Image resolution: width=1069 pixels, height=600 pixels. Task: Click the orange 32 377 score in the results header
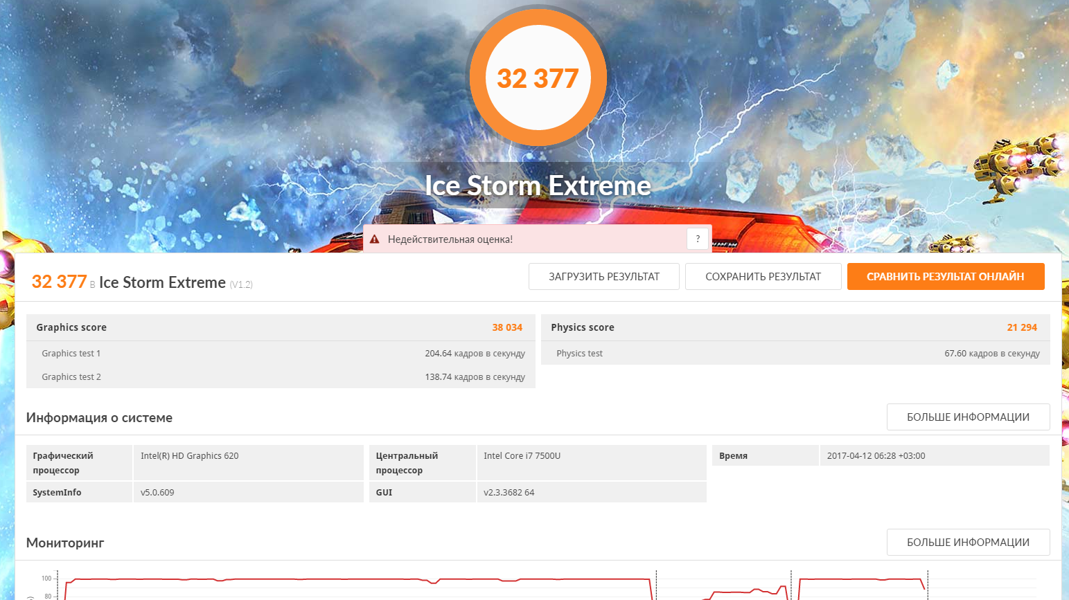click(x=59, y=282)
